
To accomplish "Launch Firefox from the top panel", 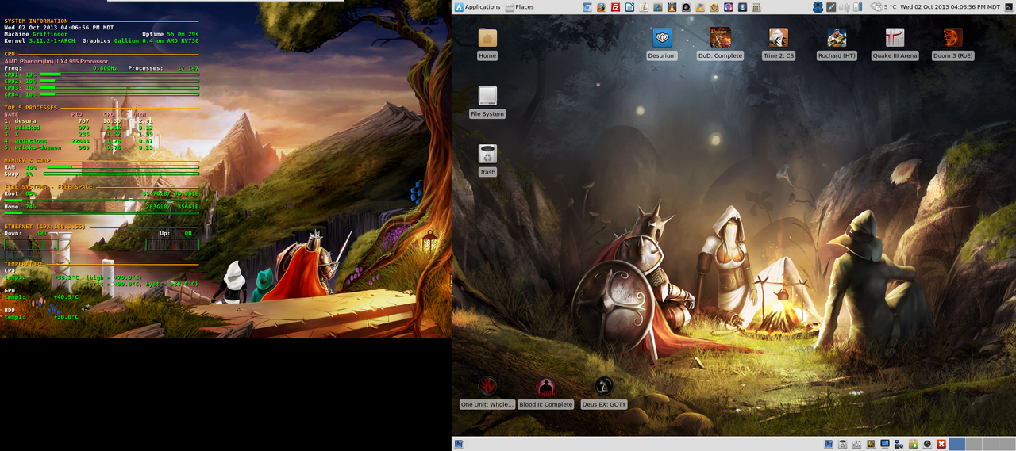I will pos(602,7).
